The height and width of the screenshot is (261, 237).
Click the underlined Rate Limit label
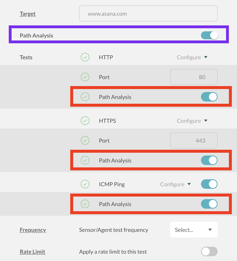(x=32, y=252)
